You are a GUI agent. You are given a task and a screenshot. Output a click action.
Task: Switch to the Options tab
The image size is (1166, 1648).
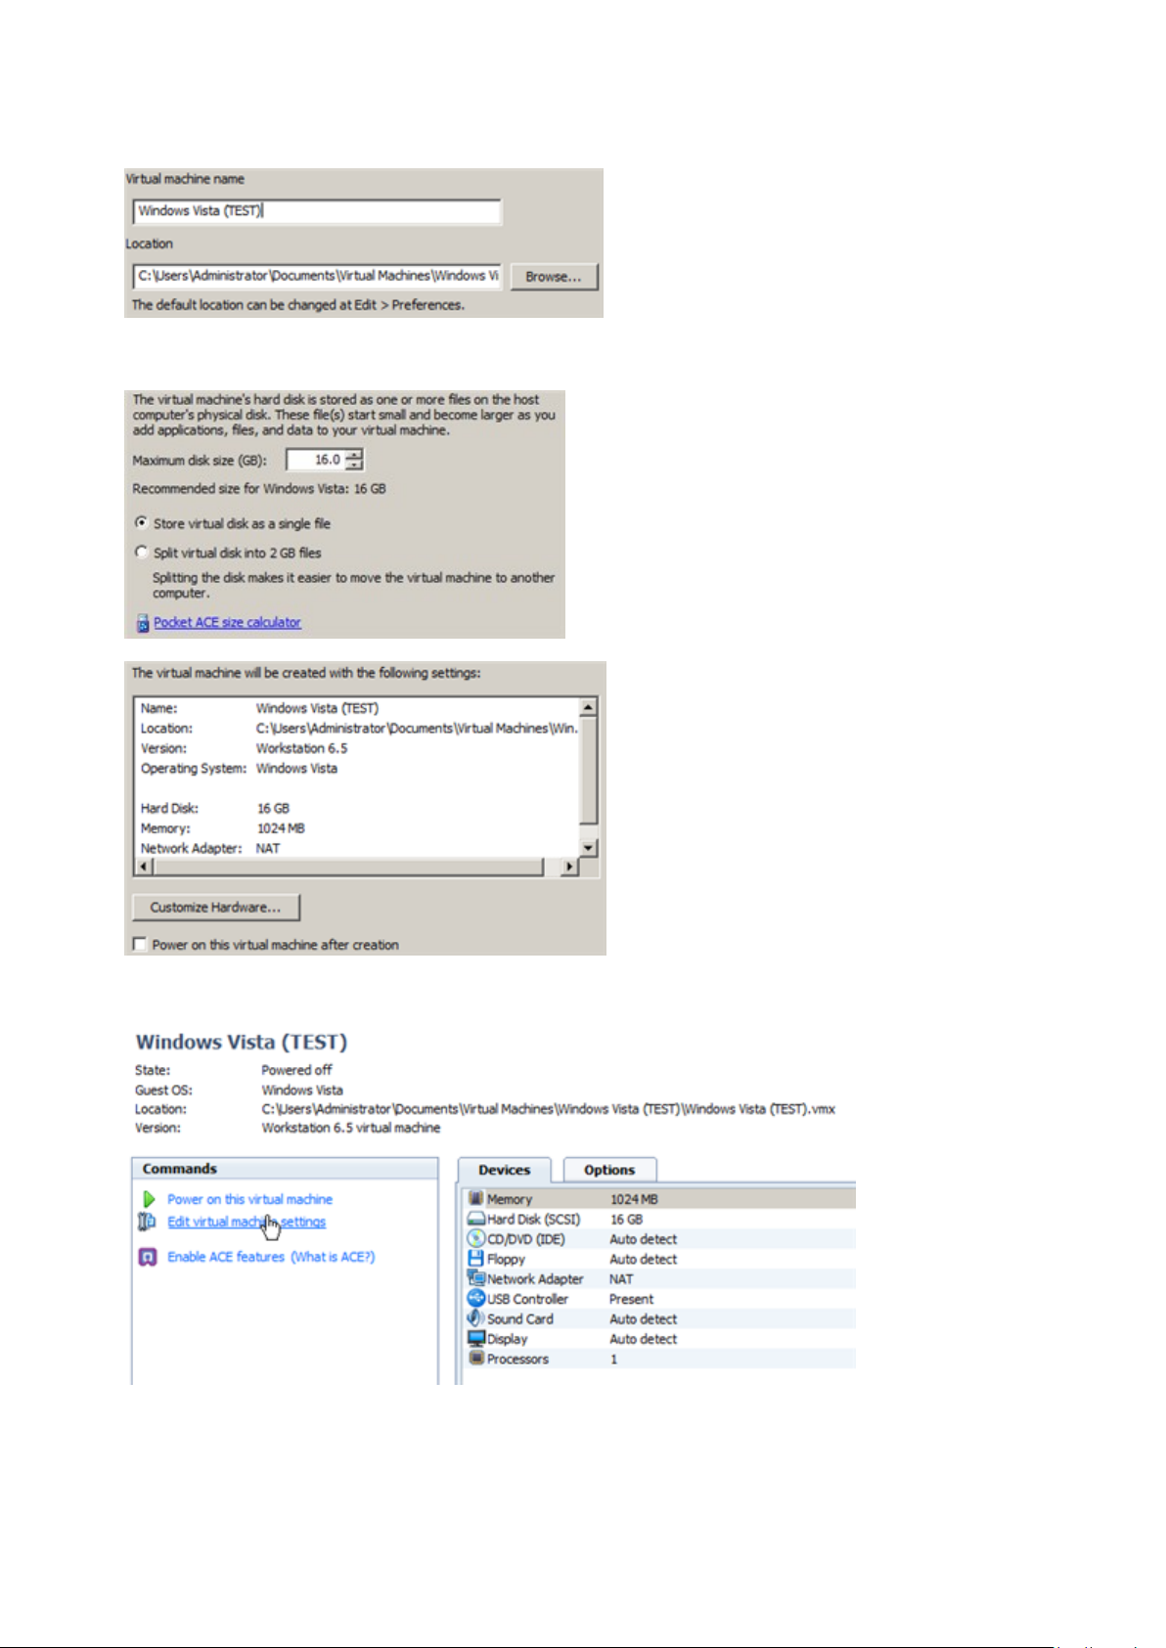tap(609, 1170)
